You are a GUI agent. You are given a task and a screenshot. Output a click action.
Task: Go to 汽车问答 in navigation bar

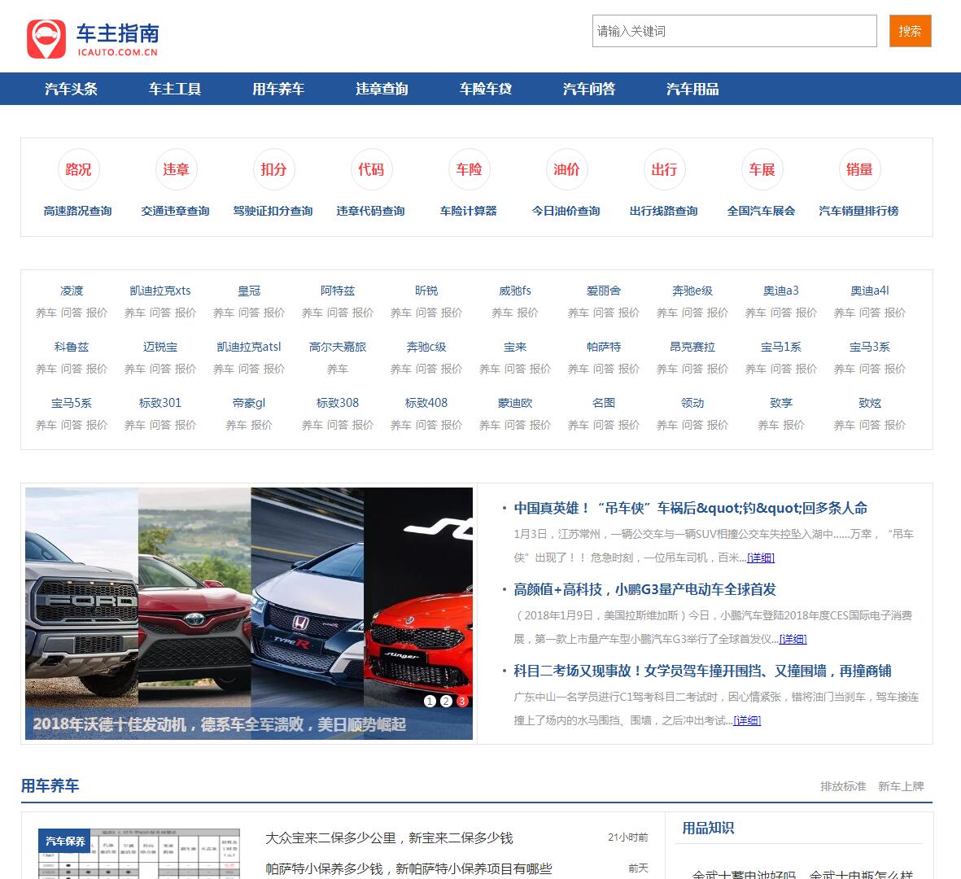pos(589,89)
